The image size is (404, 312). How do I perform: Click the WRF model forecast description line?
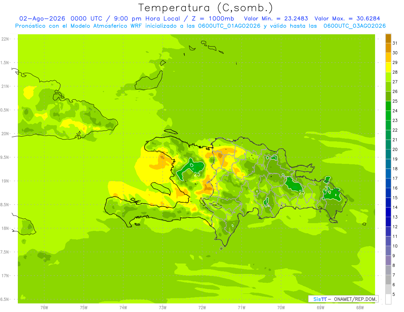pos(200,26)
